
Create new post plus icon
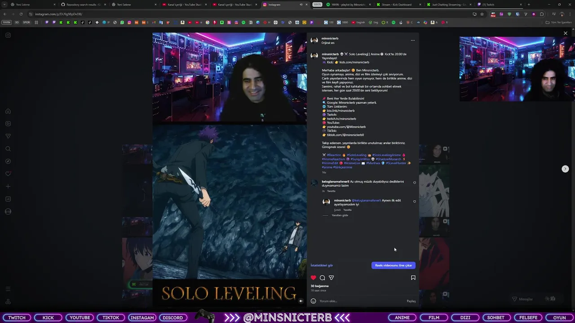pyautogui.click(x=8, y=187)
